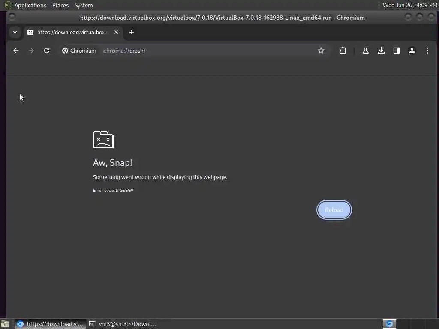Click the Error code: SIGSEGV text
Screen dimensions: 439x329
[113, 190]
